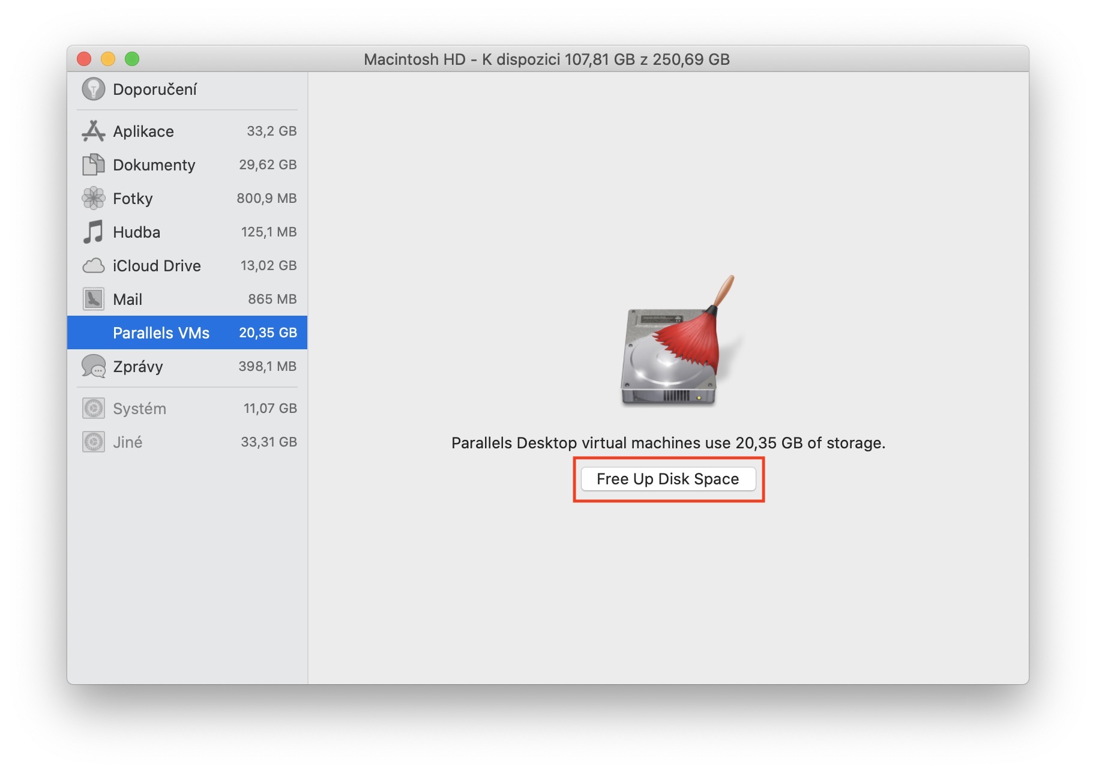1096x773 pixels.
Task: Click the 33,31 GB Jiné size value
Action: point(269,442)
